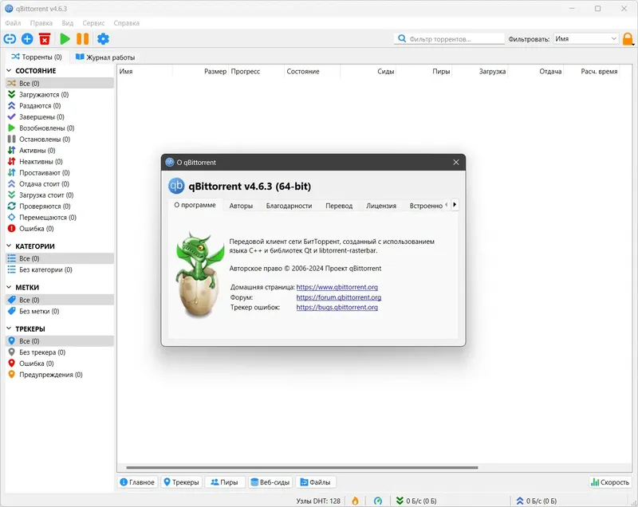Collapse the СОСТОЯНИЕ section
The width and height of the screenshot is (638, 507).
(8, 71)
